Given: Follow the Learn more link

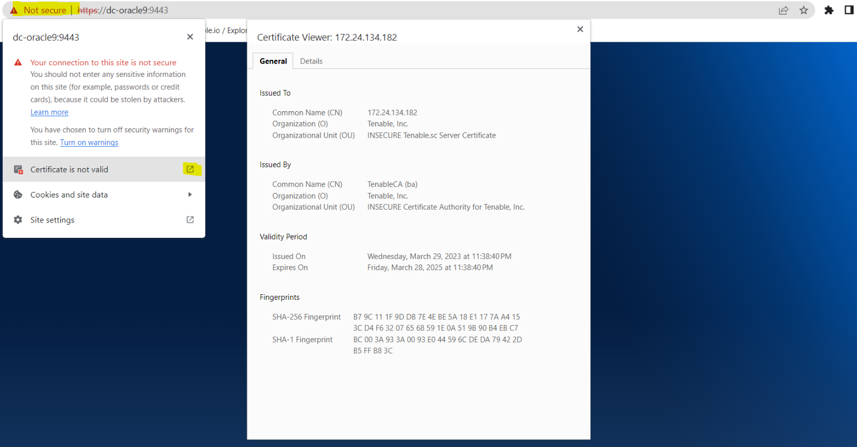Looking at the screenshot, I should point(49,112).
